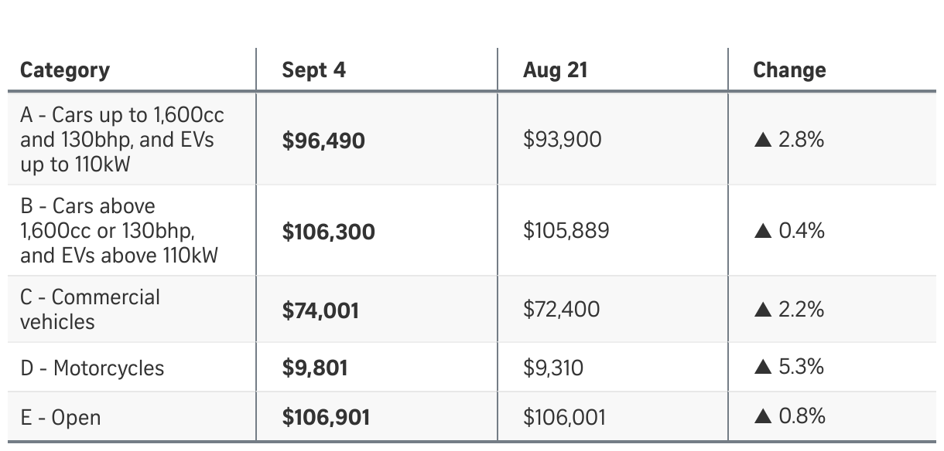Click the D - Motorcycles row label

click(92, 368)
